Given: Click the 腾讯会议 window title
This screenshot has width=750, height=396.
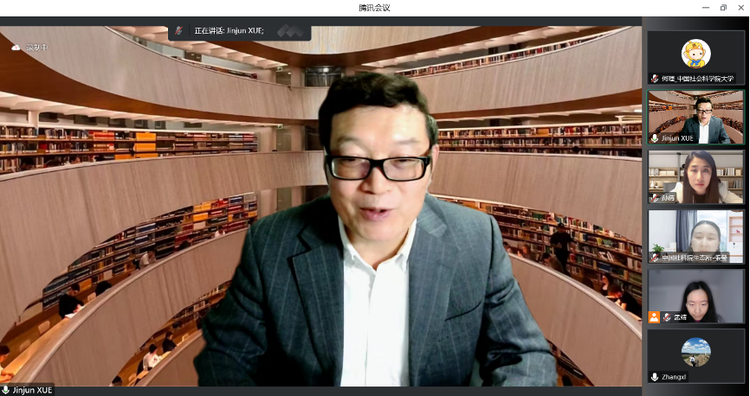Looking at the screenshot, I should tap(374, 7).
